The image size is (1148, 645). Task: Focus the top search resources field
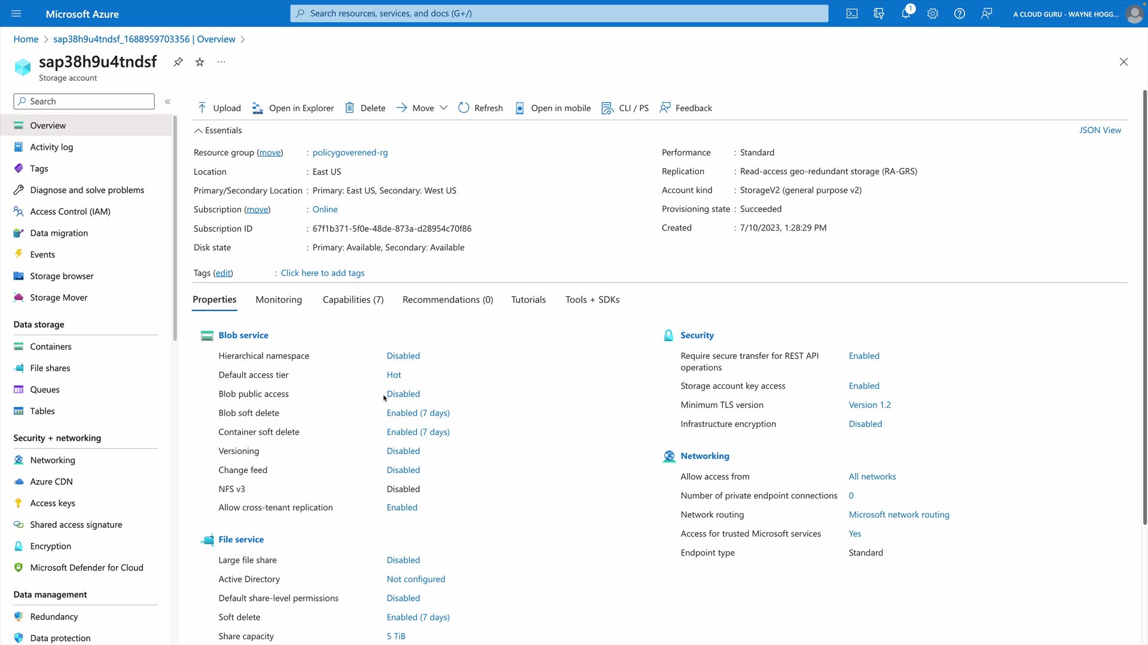pos(559,13)
